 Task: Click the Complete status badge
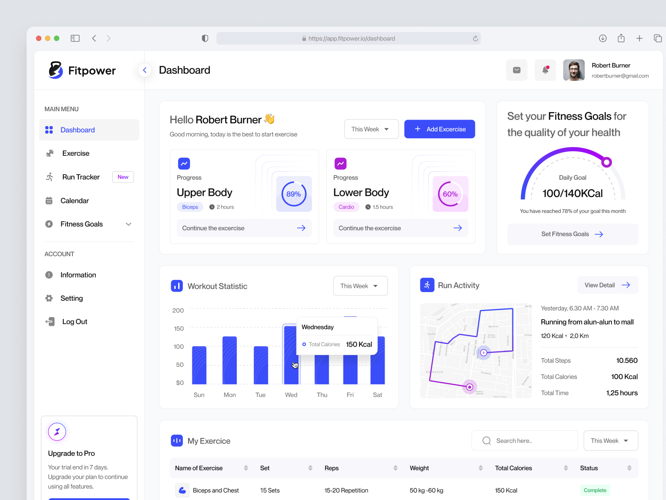point(595,490)
